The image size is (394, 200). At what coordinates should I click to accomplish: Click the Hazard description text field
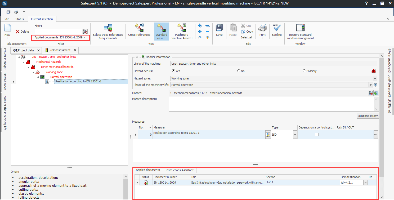[x=271, y=104]
